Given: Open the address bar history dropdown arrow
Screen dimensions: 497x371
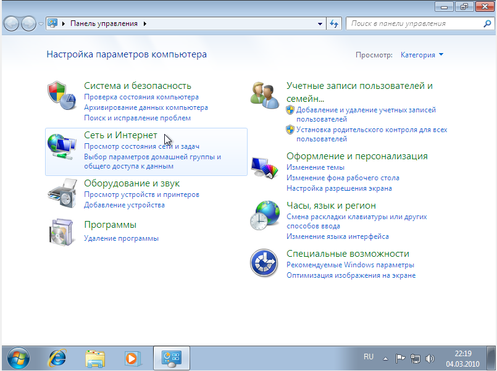Looking at the screenshot, I should click(320, 23).
